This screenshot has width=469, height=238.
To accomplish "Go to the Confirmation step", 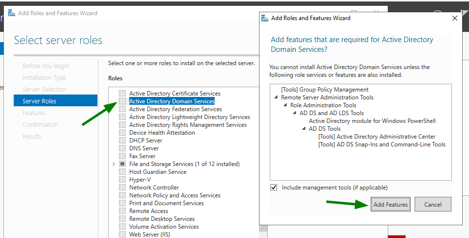I will 40,124.
